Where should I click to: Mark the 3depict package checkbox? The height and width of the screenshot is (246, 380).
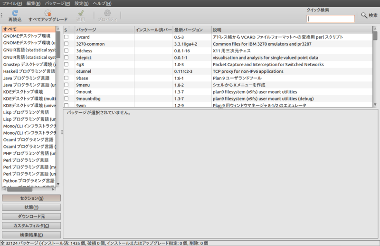coord(66,58)
